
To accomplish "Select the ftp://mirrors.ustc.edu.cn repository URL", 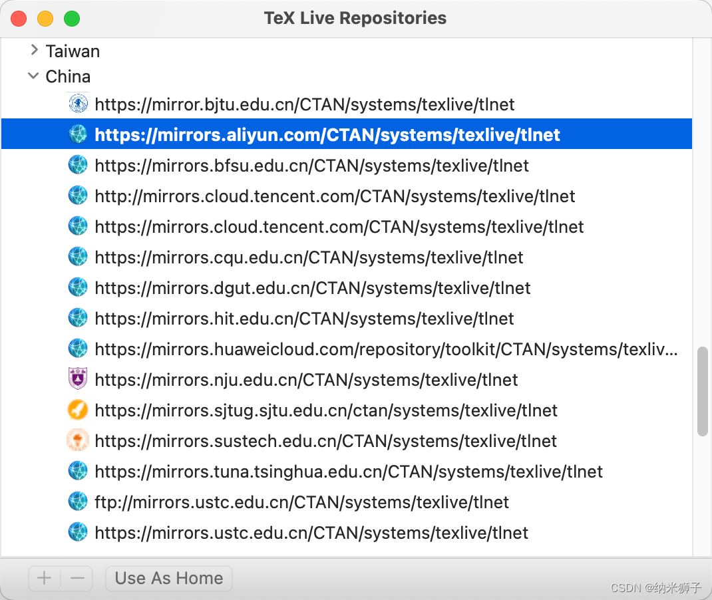I will coord(301,502).
